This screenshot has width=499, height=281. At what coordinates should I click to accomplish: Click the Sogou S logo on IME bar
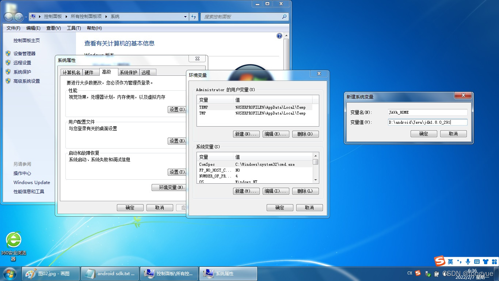point(440,261)
